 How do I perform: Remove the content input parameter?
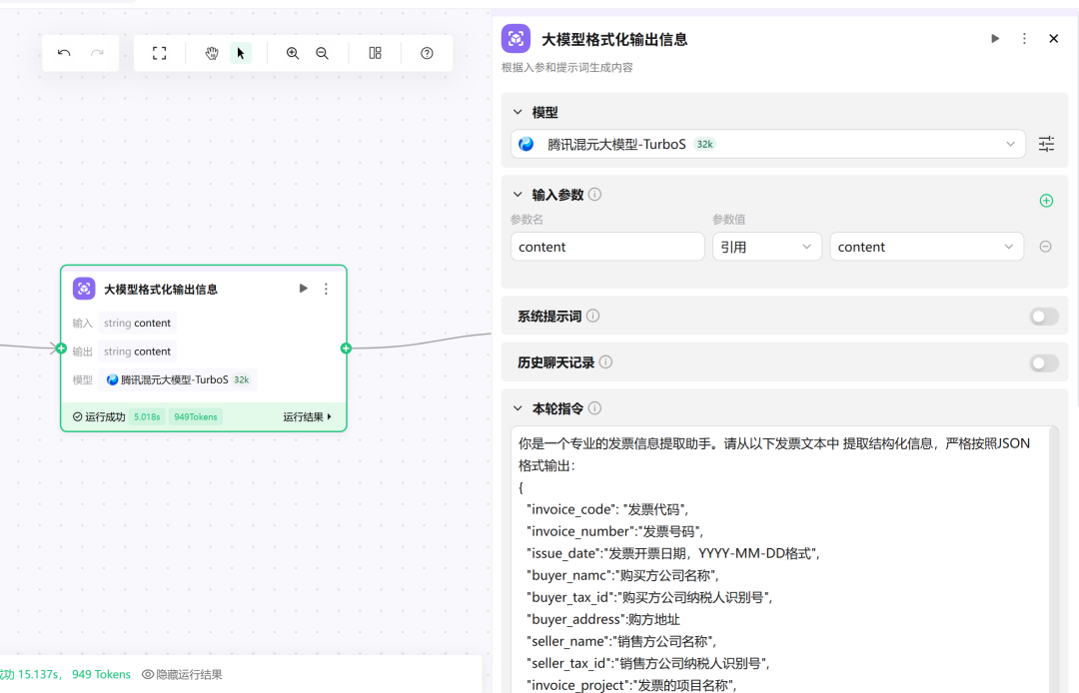coord(1045,247)
